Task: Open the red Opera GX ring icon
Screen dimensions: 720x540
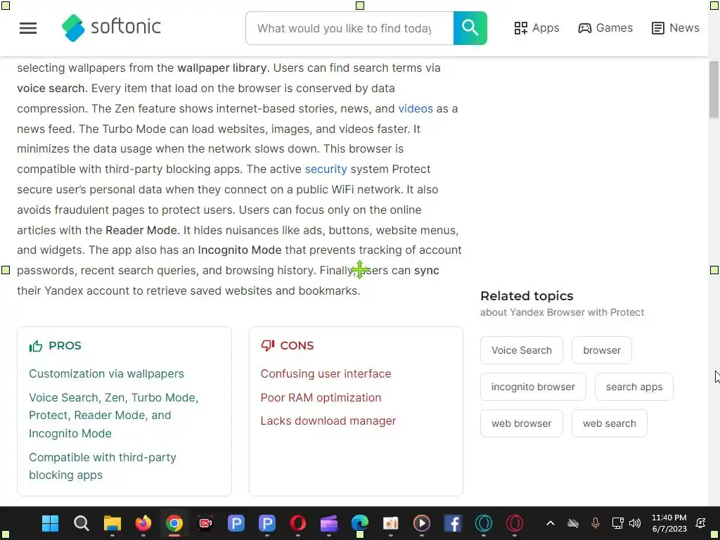Action: tap(515, 523)
